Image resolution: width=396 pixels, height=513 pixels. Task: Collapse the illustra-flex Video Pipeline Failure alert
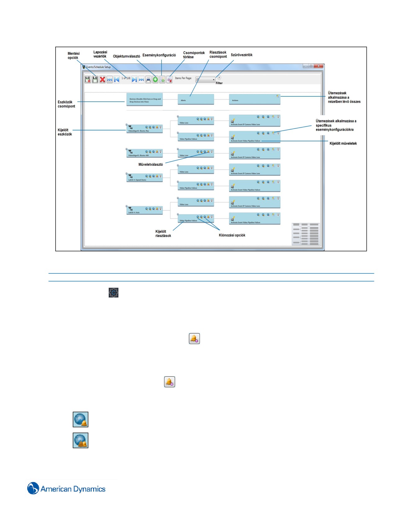click(x=178, y=133)
